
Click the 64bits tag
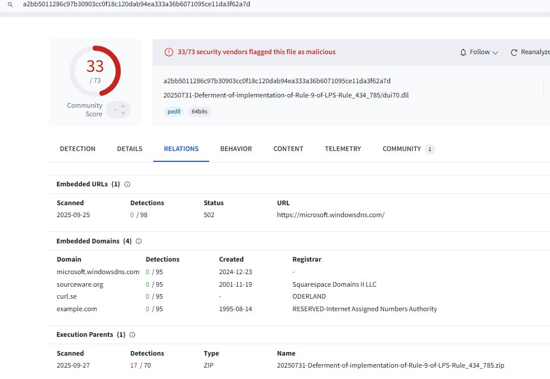click(199, 112)
